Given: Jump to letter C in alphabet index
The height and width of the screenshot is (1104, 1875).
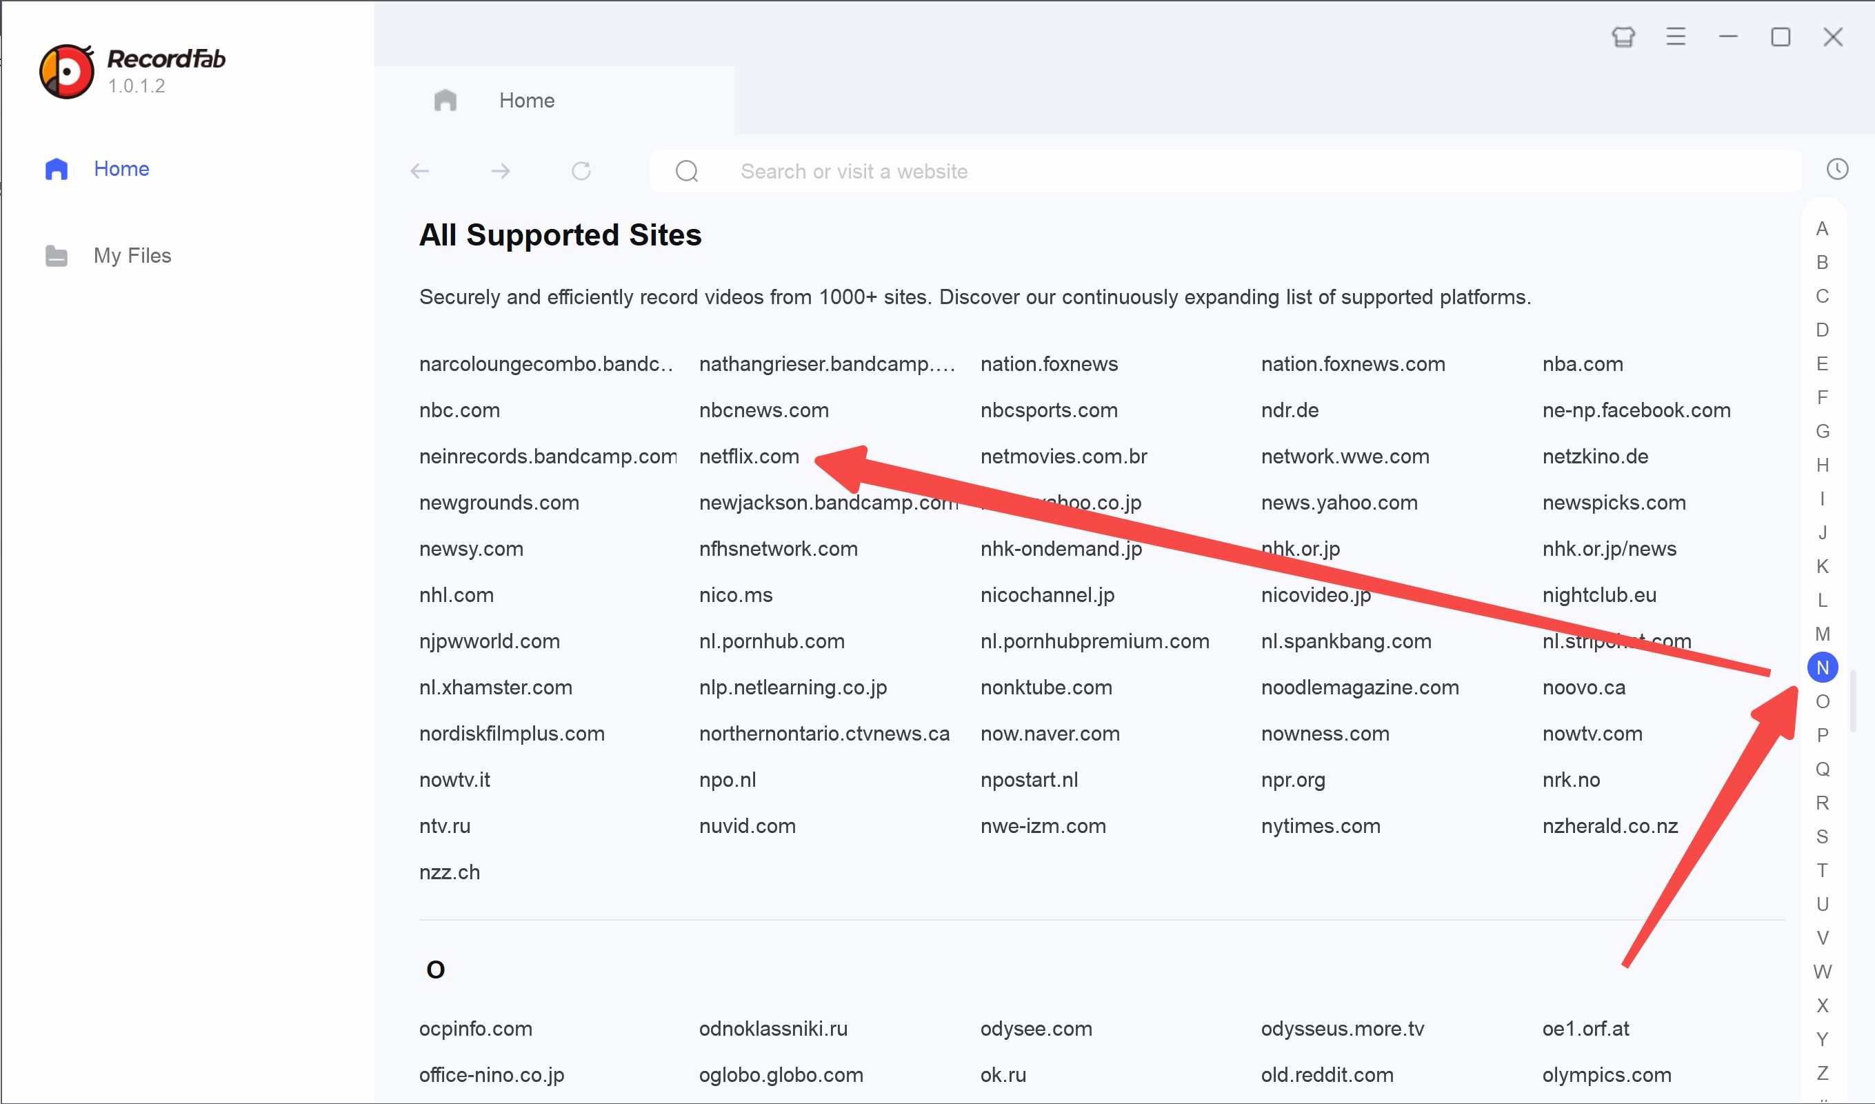Looking at the screenshot, I should pos(1822,296).
